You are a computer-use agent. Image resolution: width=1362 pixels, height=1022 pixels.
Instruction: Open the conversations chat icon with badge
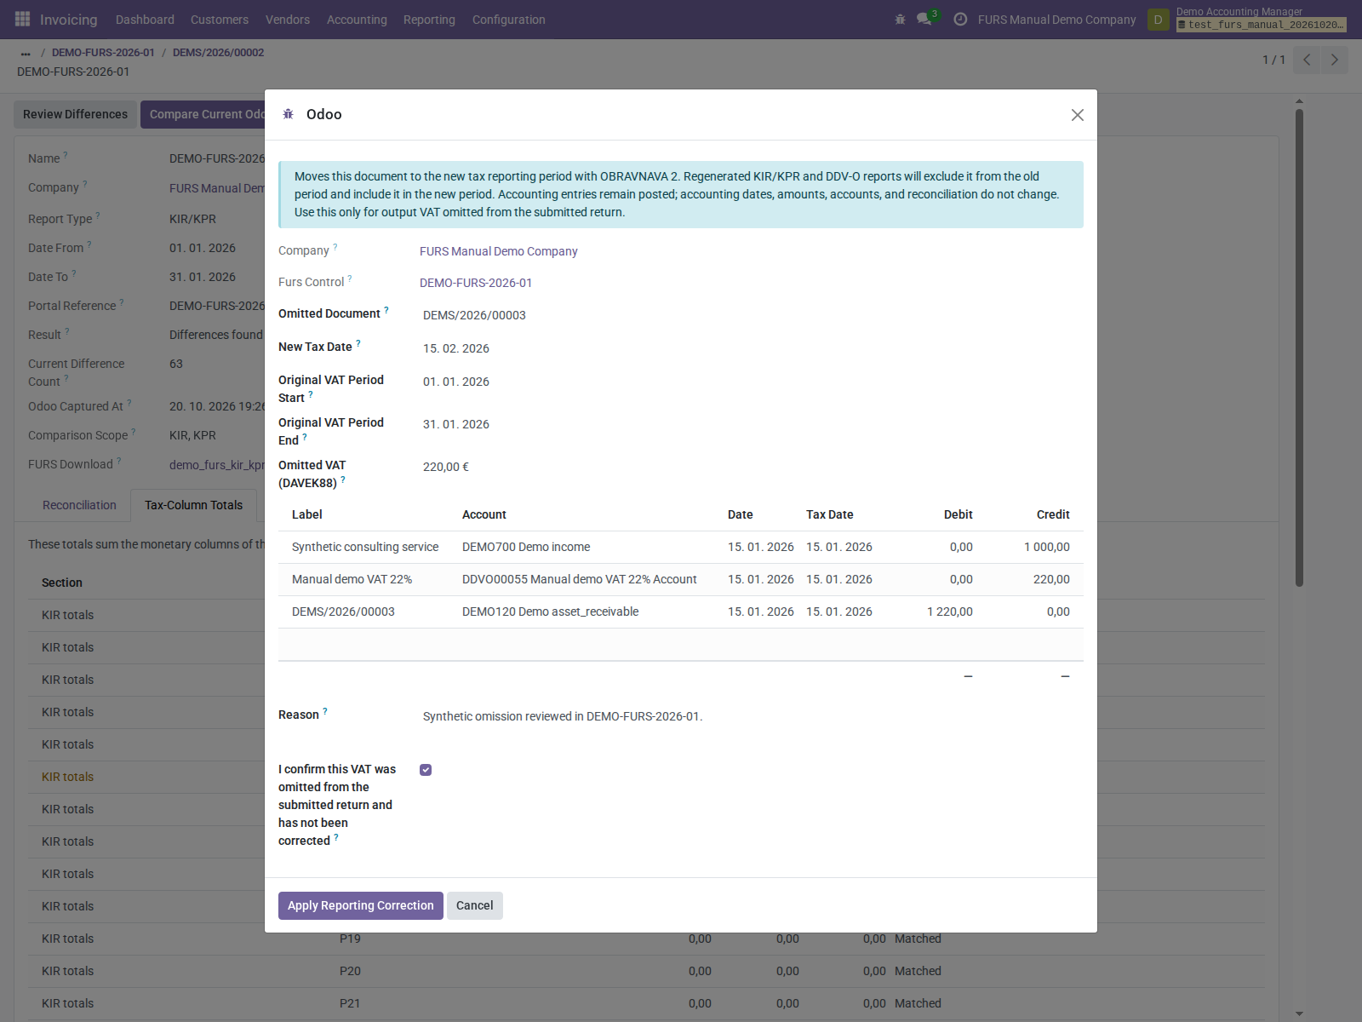click(926, 19)
